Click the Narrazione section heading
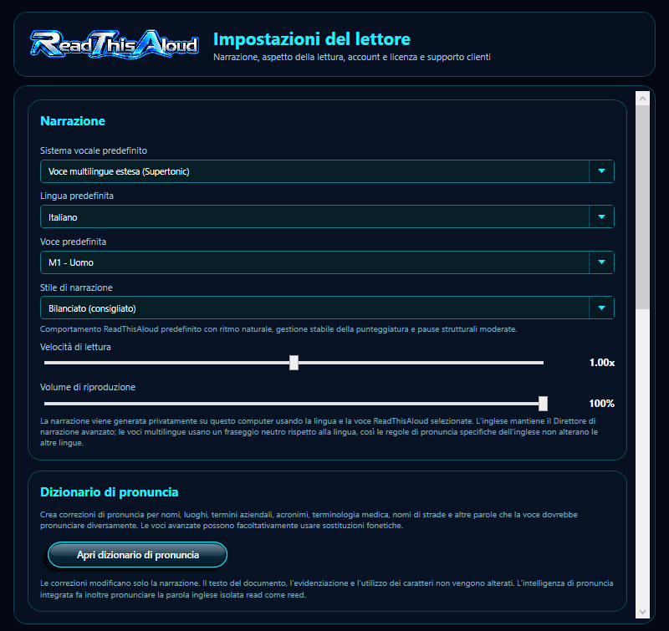Viewport: 669px width, 631px height. pos(73,121)
